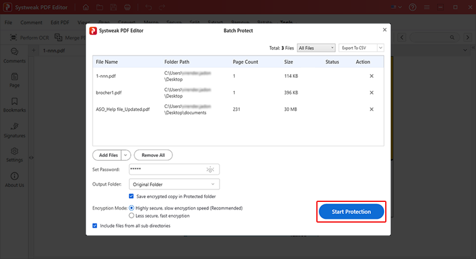Screen dimensions: 476x259
Task: Expand the Export To CSV dropdown arrow
Action: click(x=380, y=48)
